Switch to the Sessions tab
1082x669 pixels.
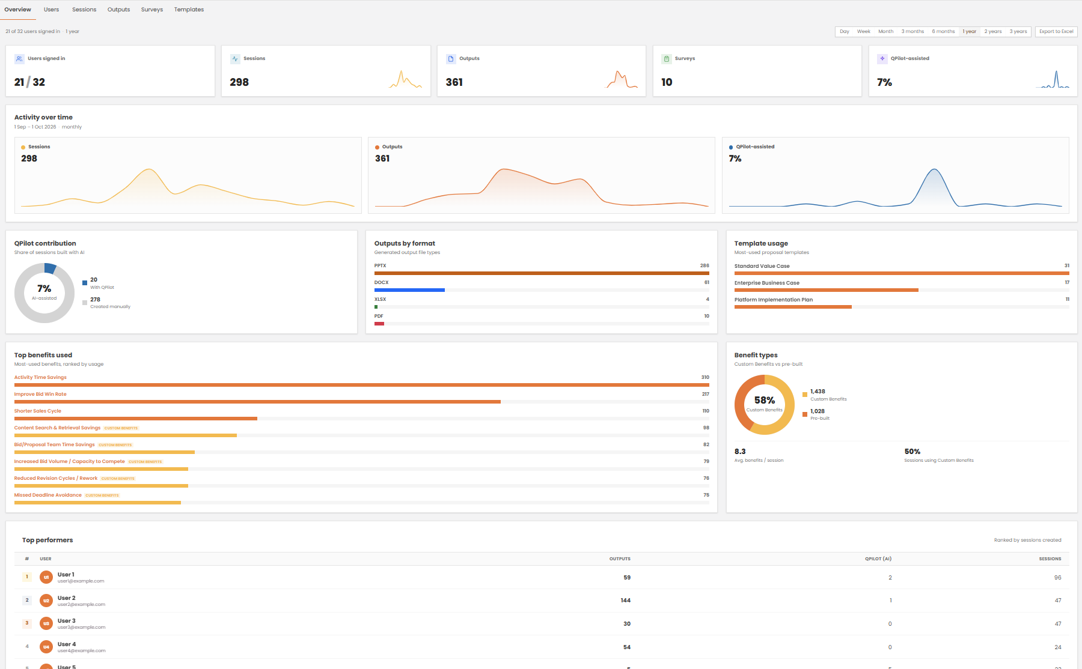coord(84,10)
